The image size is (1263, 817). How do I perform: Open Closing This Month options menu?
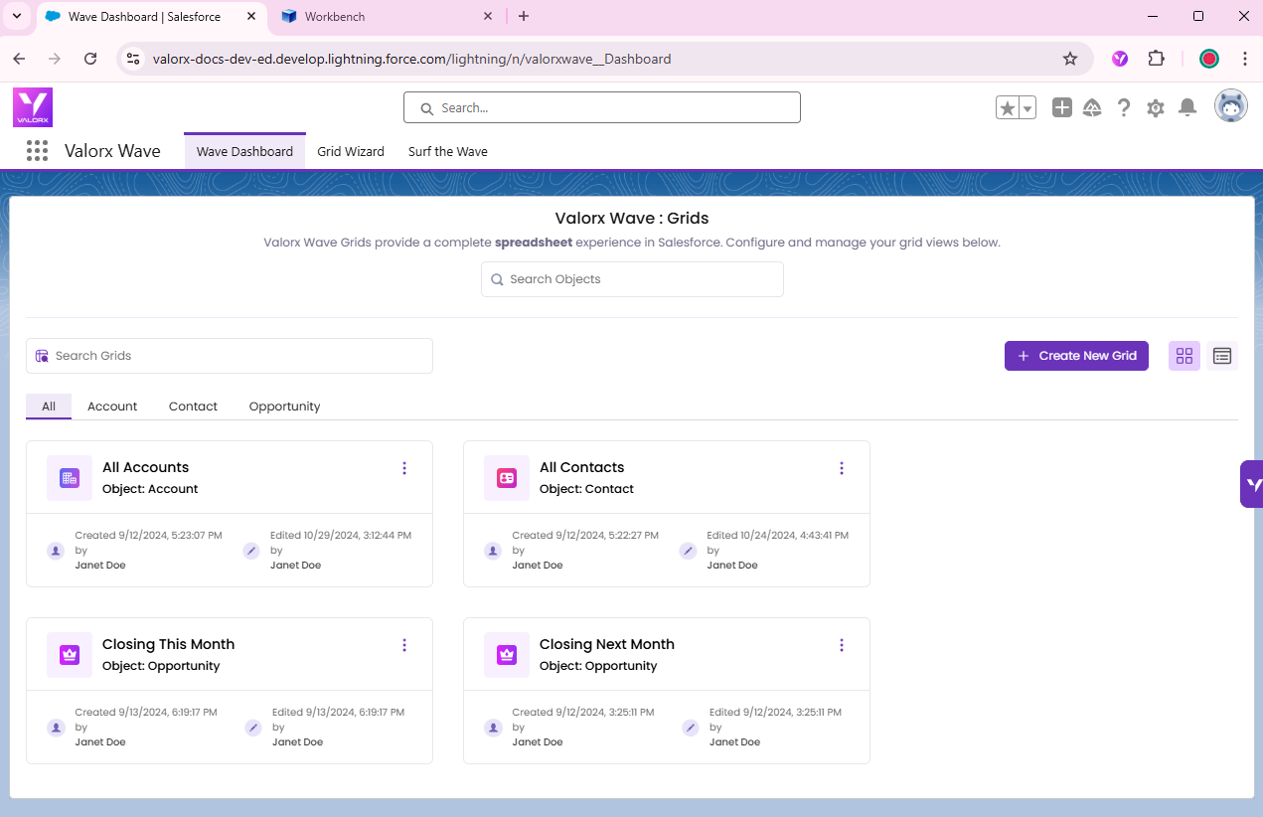(x=404, y=645)
